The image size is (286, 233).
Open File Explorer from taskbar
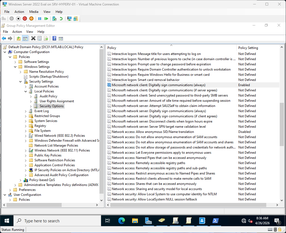pos(135,221)
